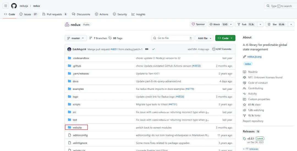Open the hamburger navigation menu
Image resolution: width=297 pixels, height=151 pixels.
pyautogui.click(x=6, y=6)
